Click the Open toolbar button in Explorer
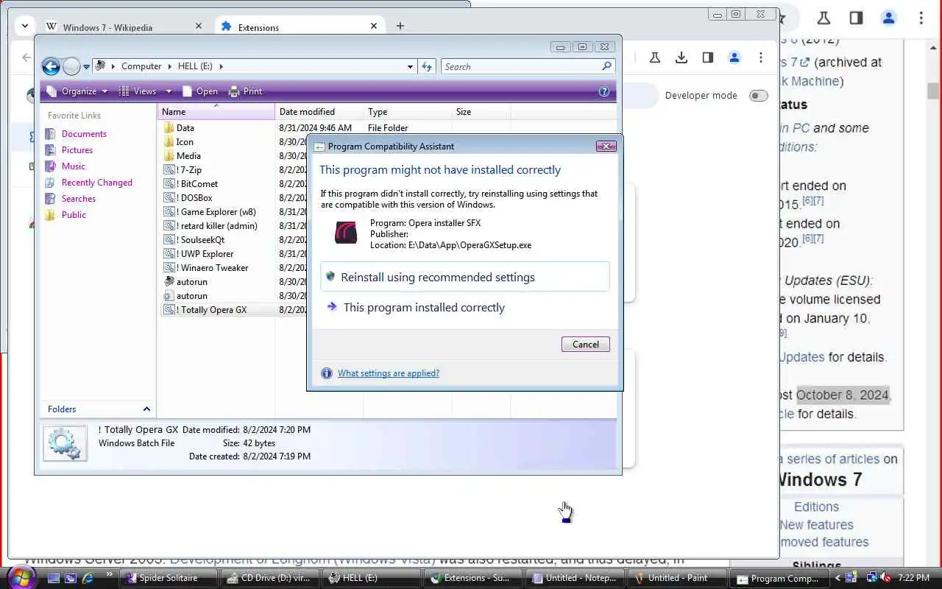Viewport: 942px width, 589px height. point(200,91)
